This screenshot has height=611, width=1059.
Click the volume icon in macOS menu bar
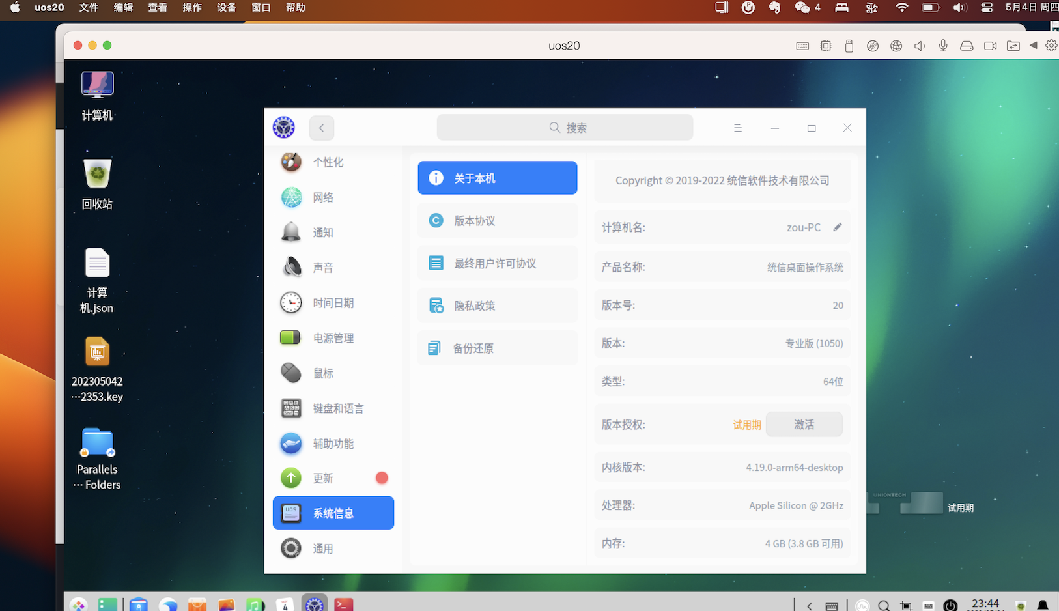(x=959, y=8)
